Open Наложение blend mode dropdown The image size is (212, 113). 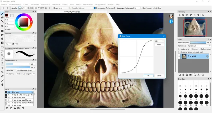pos(199,46)
